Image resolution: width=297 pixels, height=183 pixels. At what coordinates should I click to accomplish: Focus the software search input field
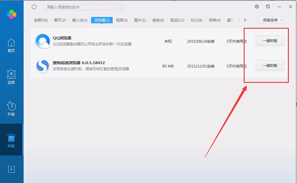tap(84, 7)
